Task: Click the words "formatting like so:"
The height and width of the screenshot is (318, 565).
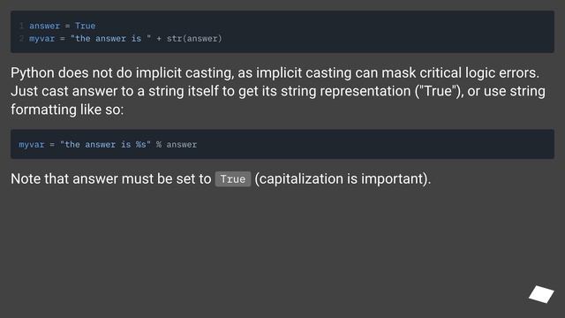Action: click(x=67, y=110)
